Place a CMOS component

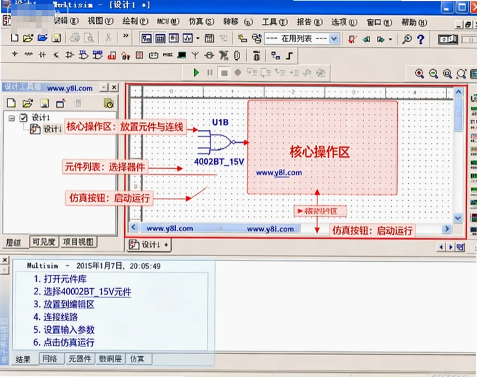coord(98,55)
